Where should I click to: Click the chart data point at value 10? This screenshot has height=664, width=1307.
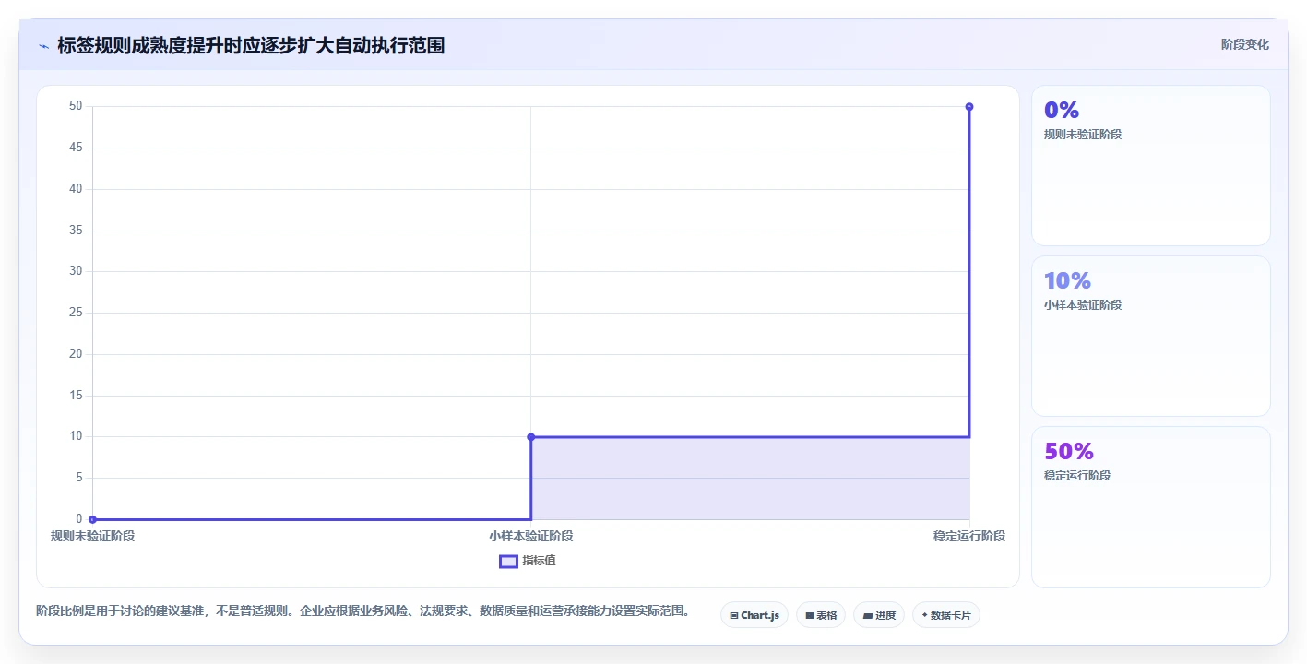pos(531,437)
